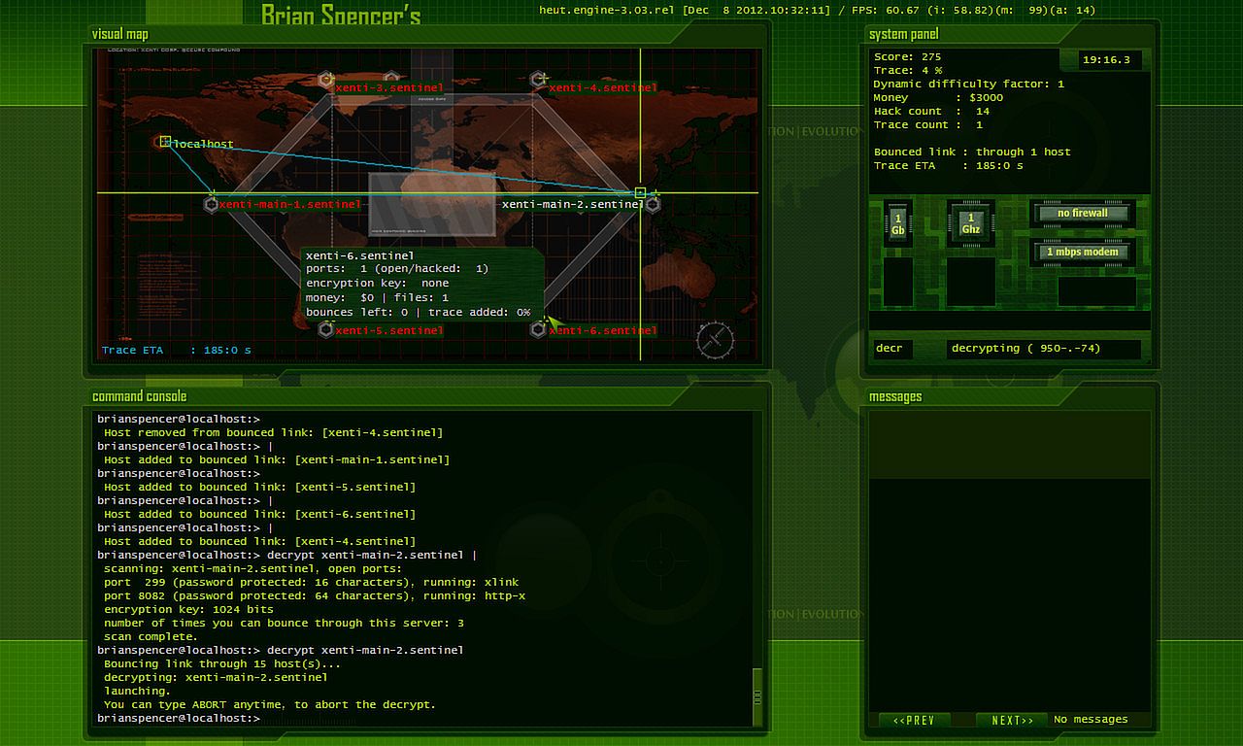
Task: Click the "Trace count : 1" line
Action: click(x=928, y=125)
